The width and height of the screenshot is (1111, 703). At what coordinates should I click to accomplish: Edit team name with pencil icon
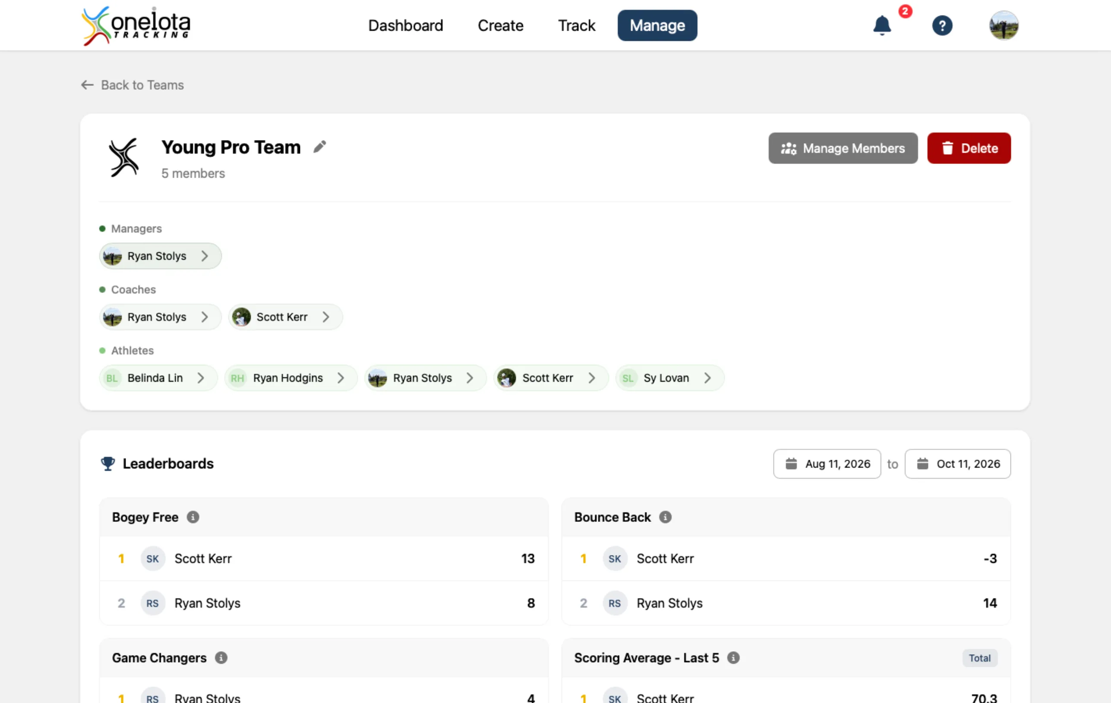point(320,147)
